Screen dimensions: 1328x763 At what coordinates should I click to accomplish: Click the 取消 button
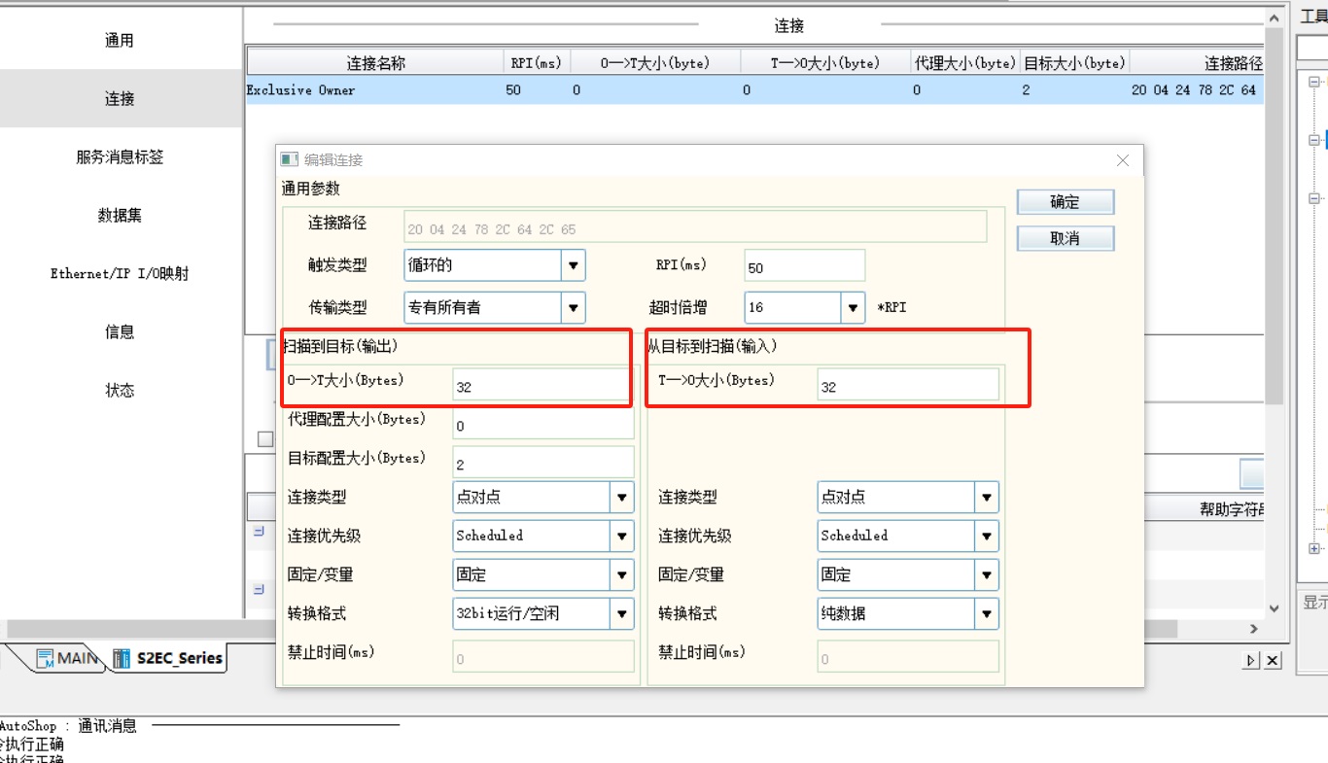[1065, 238]
